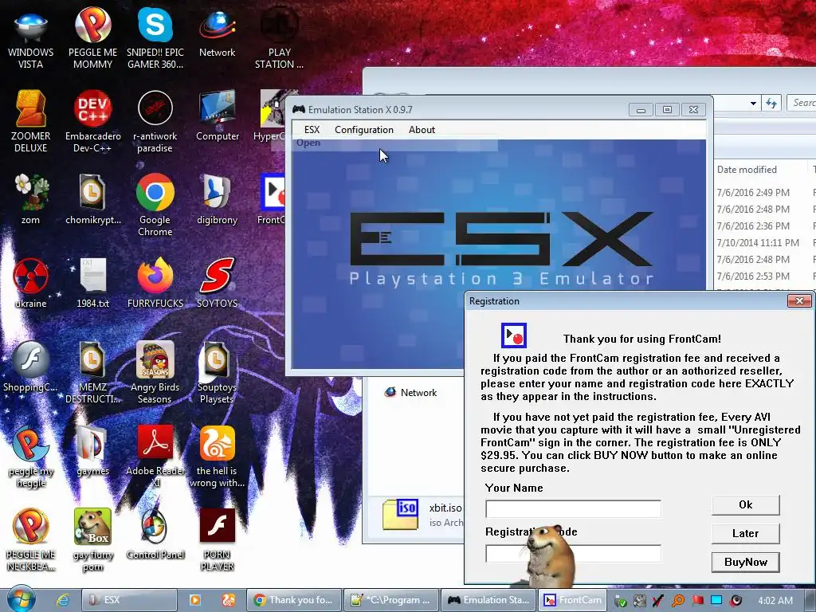816x612 pixels.
Task: Click the Flash PLAYER desktop icon
Action: point(217,540)
